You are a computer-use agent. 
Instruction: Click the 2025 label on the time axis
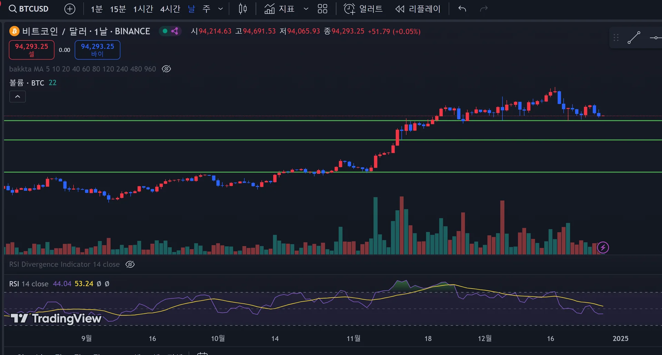(x=621, y=338)
